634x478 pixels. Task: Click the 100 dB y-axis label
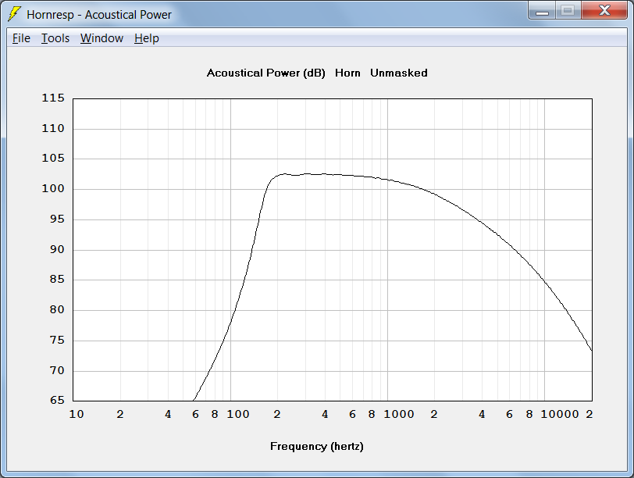point(53,188)
